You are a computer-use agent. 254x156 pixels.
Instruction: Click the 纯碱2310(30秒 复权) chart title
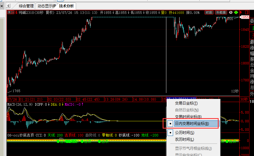tap(36, 12)
